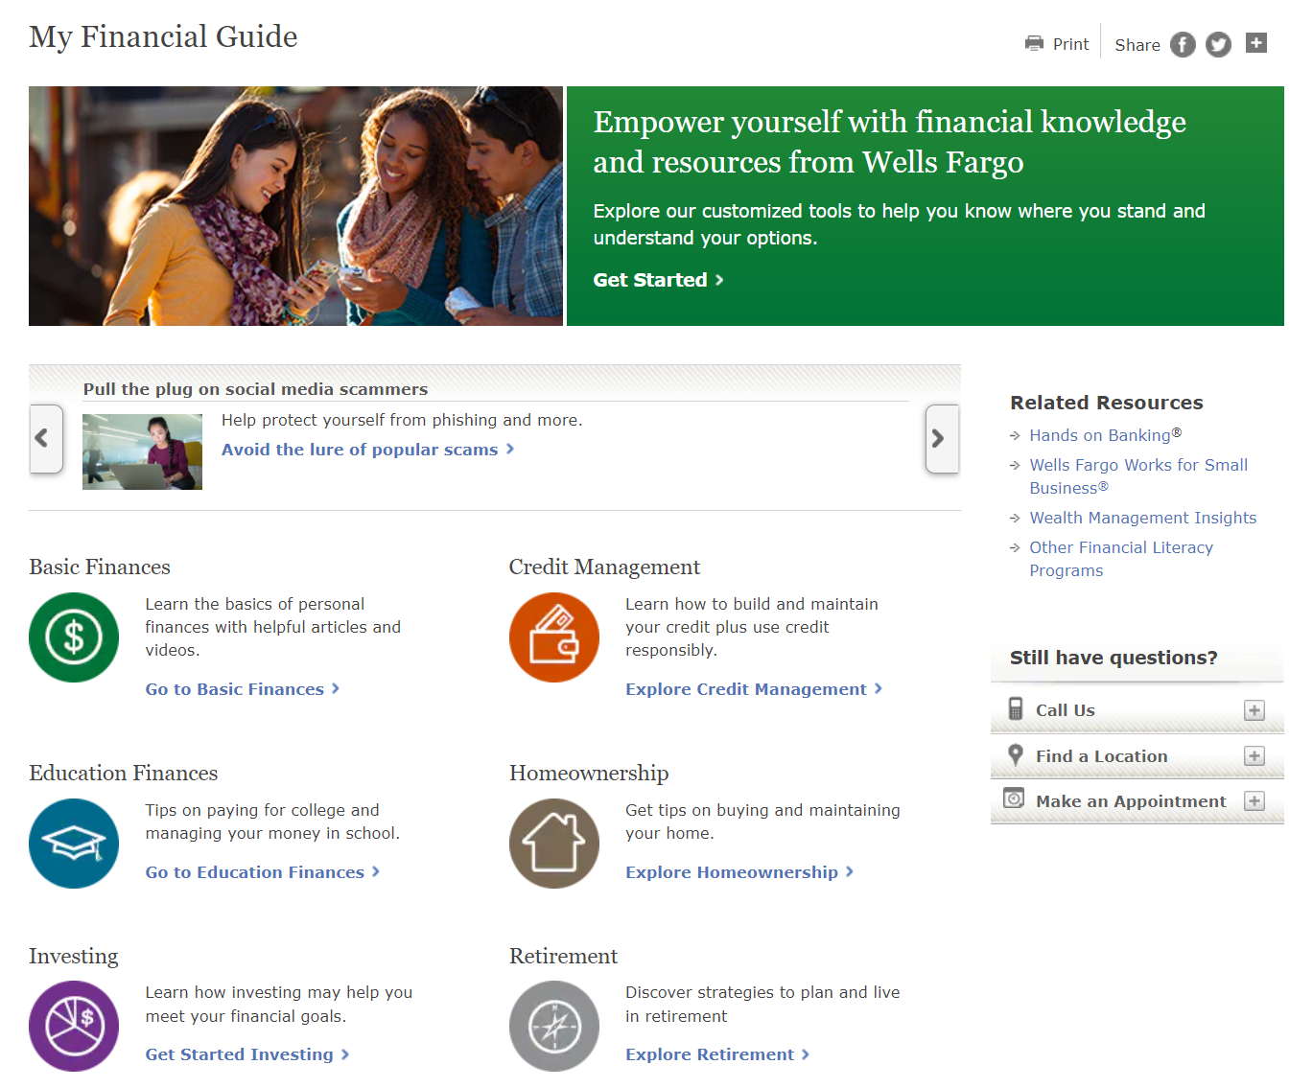Open Explore Homeownership link

tap(739, 872)
